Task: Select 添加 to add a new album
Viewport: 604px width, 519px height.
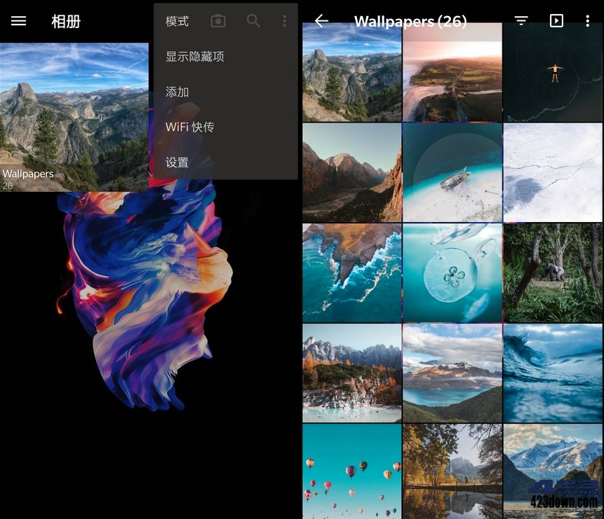Action: (175, 92)
